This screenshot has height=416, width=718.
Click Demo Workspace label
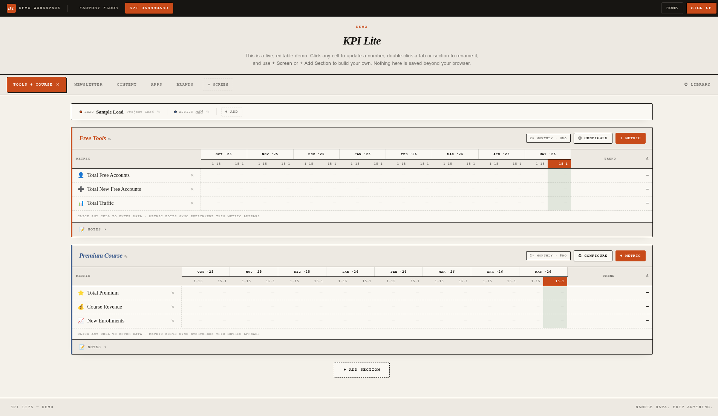point(40,8)
